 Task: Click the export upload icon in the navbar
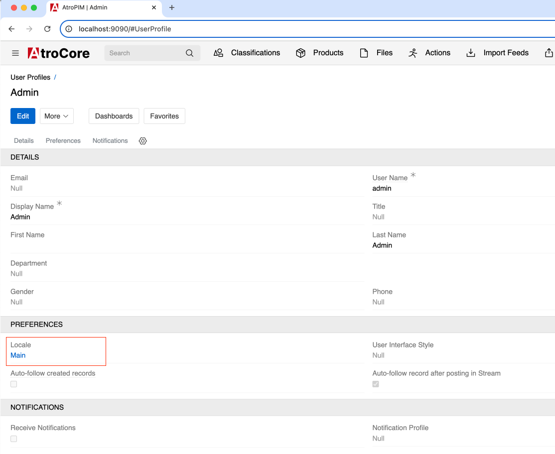click(x=549, y=53)
